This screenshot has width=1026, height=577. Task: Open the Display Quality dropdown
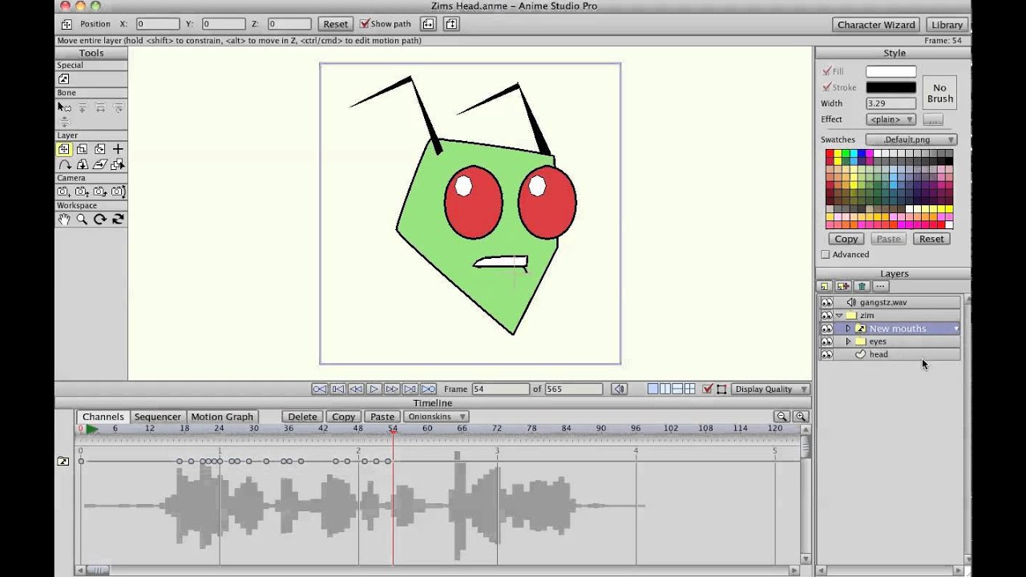tap(771, 389)
